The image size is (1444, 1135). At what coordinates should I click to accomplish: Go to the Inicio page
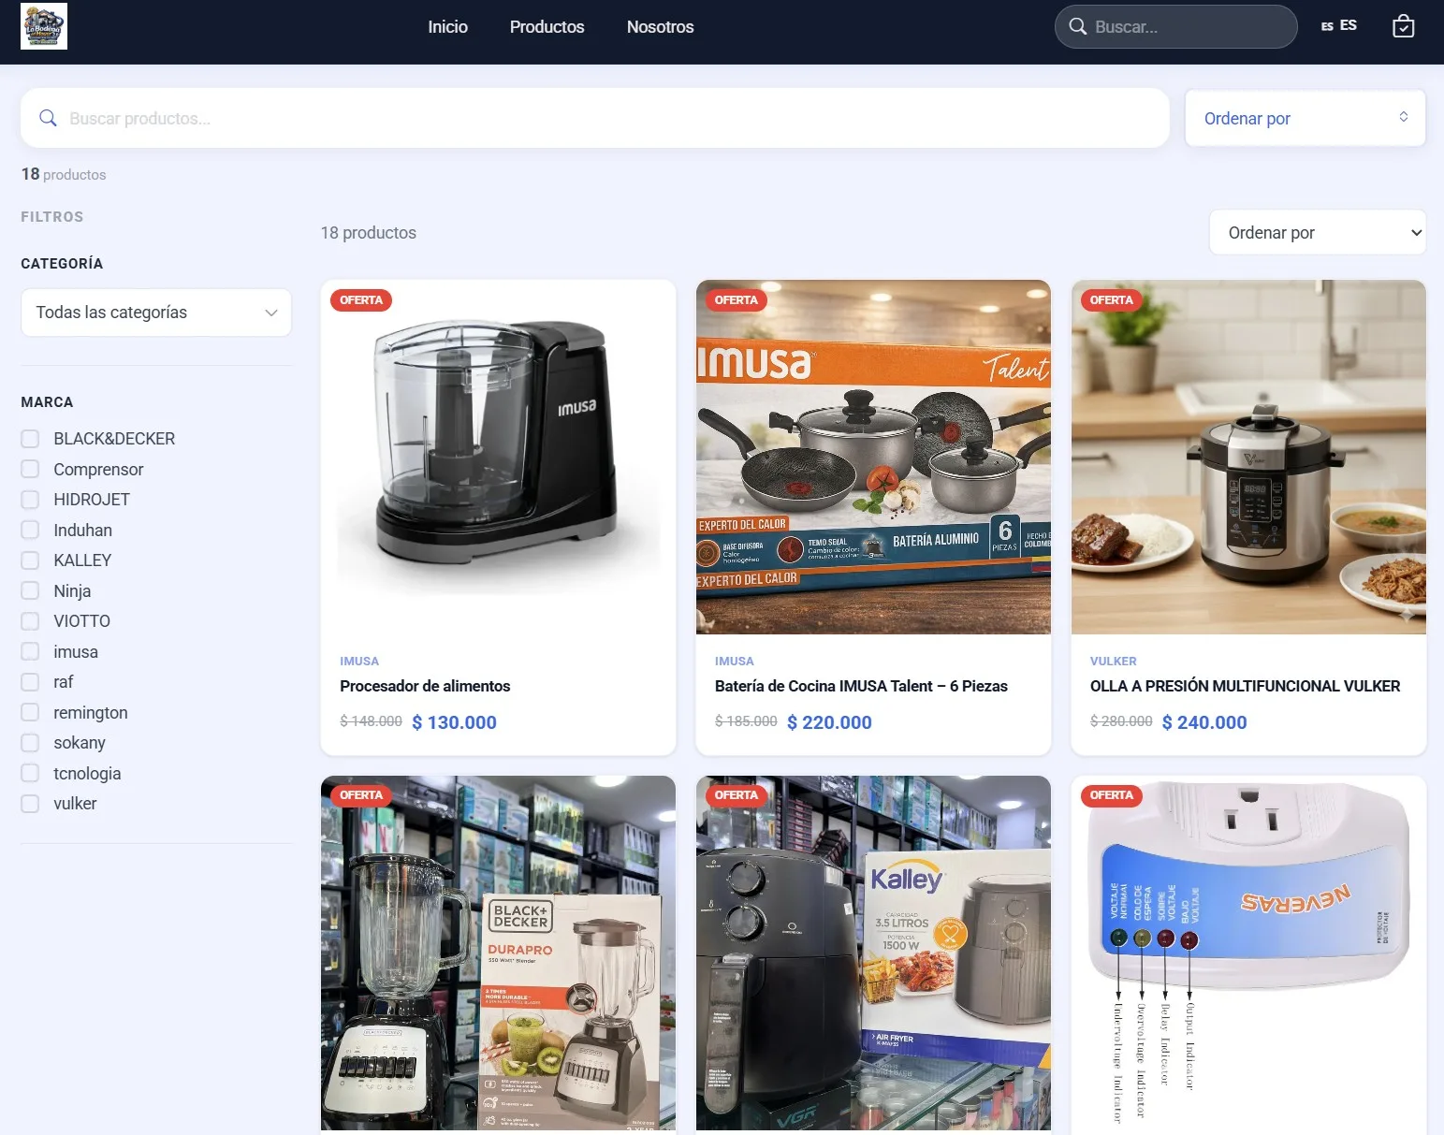point(447,27)
